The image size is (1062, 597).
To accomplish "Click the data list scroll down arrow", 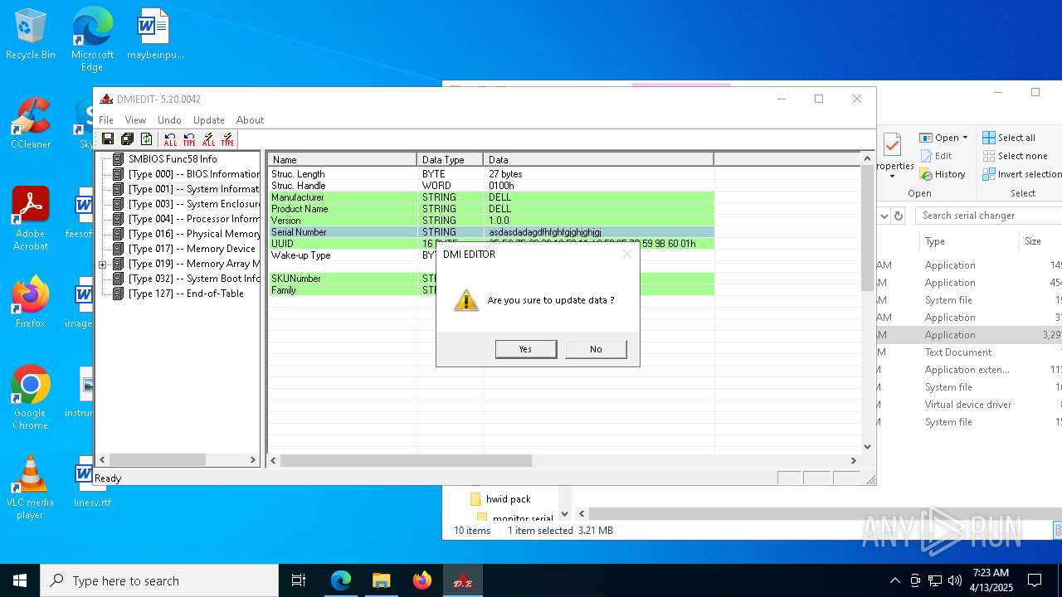I will (x=867, y=447).
